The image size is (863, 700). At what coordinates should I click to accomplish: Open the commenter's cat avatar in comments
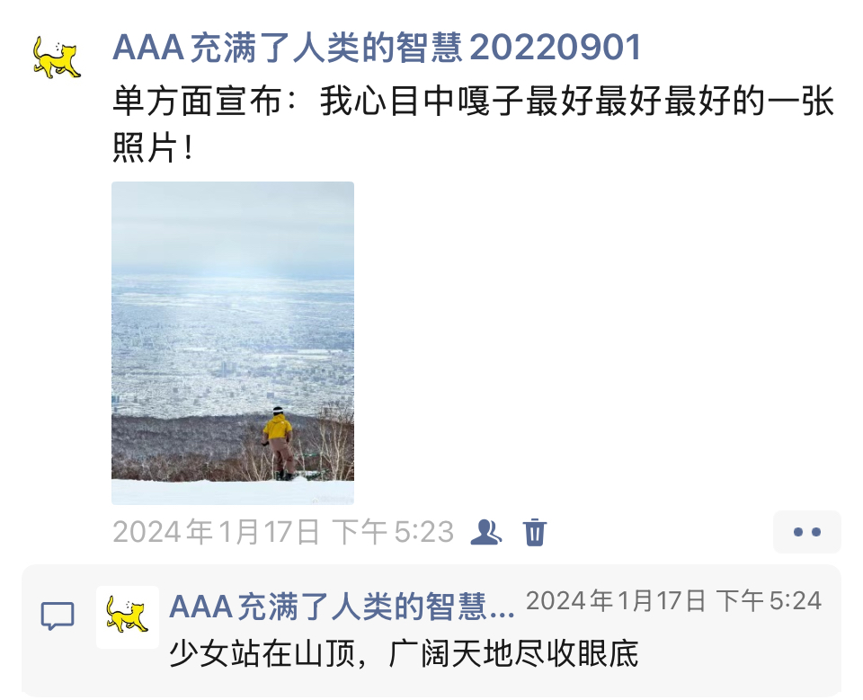coord(128,617)
